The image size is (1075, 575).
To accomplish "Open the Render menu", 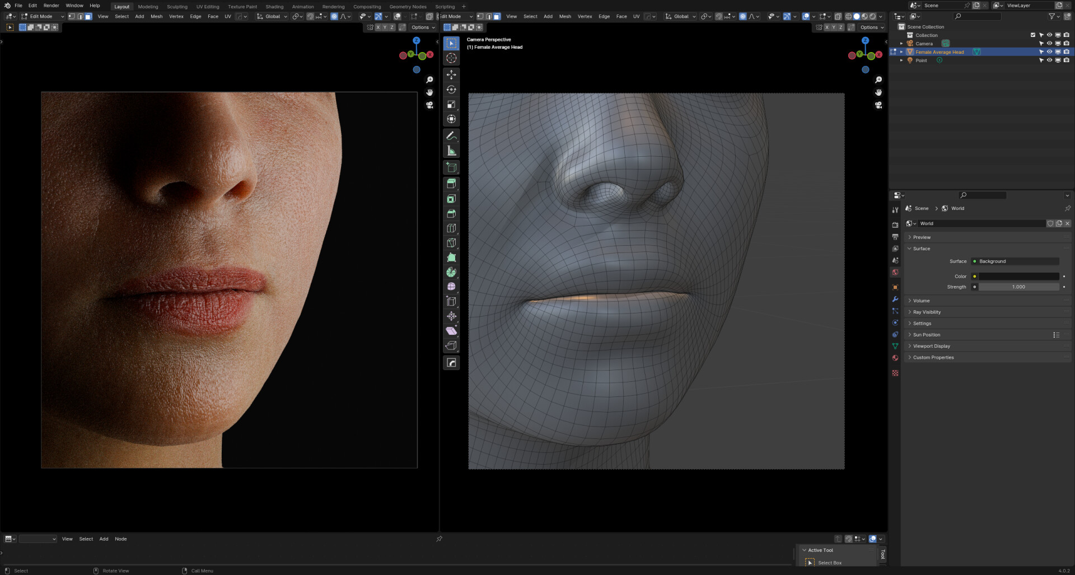I will point(51,6).
